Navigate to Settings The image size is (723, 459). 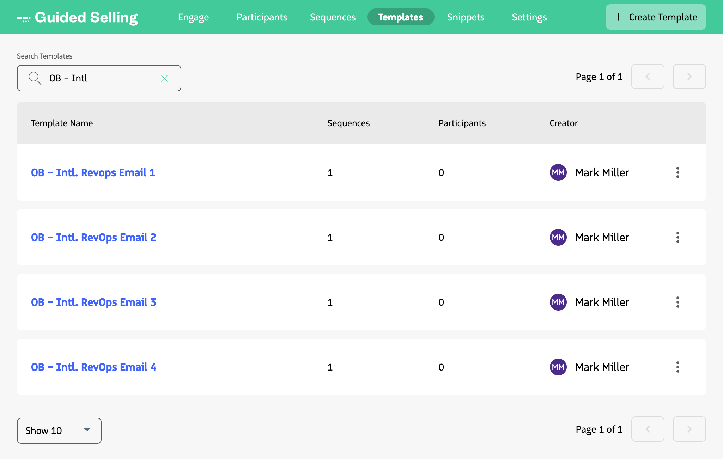coord(529,17)
